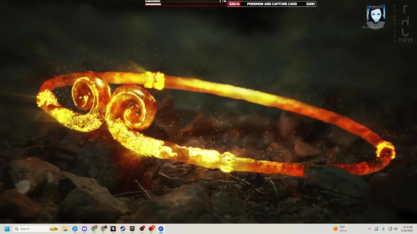Click the microphone tray icon
The height and width of the screenshot is (234, 417).
tap(383, 229)
